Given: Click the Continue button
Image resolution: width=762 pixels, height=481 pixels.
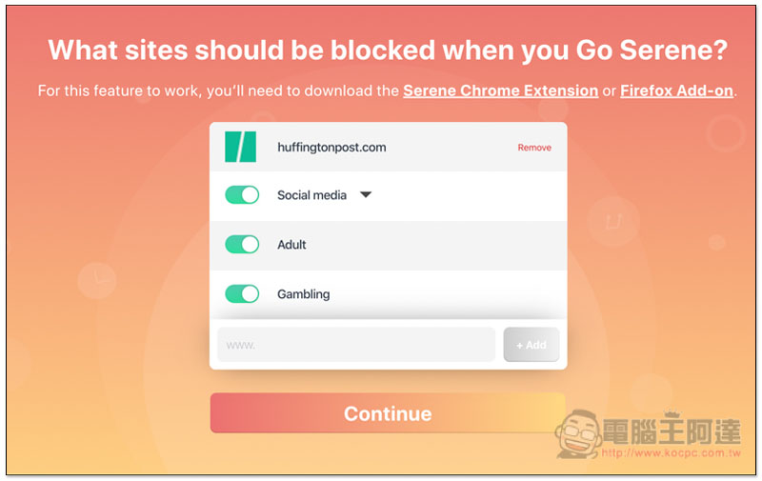Looking at the screenshot, I should pyautogui.click(x=388, y=413).
